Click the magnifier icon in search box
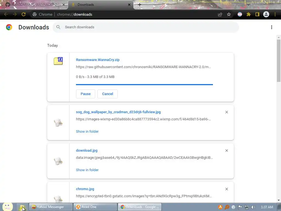281x211 pixels. pos(58,27)
